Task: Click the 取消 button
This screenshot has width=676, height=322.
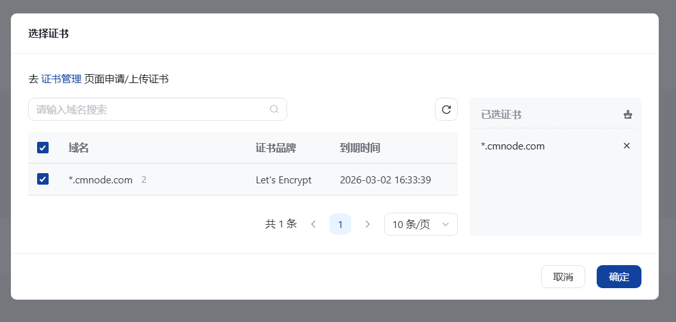Action: [x=563, y=277]
